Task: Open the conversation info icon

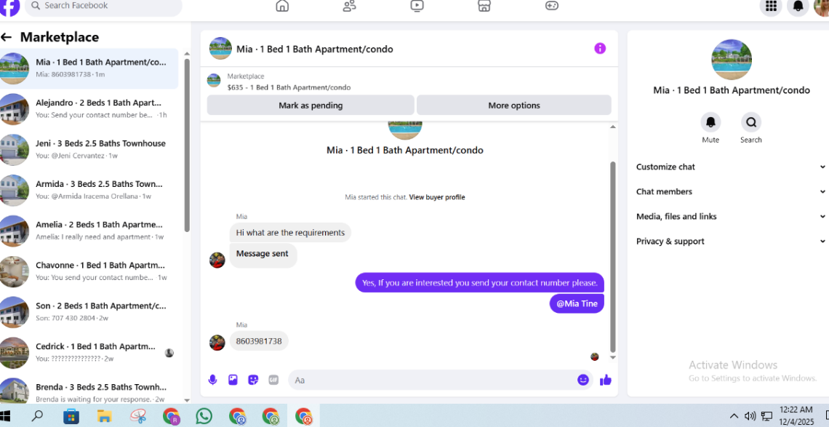Action: coord(599,49)
